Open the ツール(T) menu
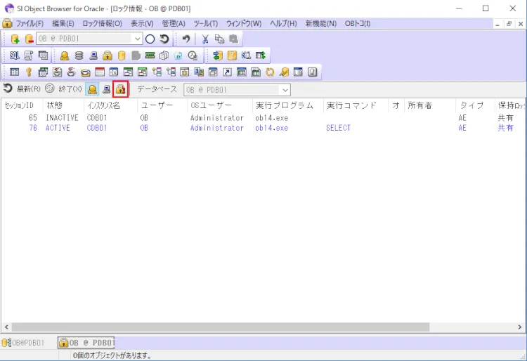527x361 pixels. [206, 23]
